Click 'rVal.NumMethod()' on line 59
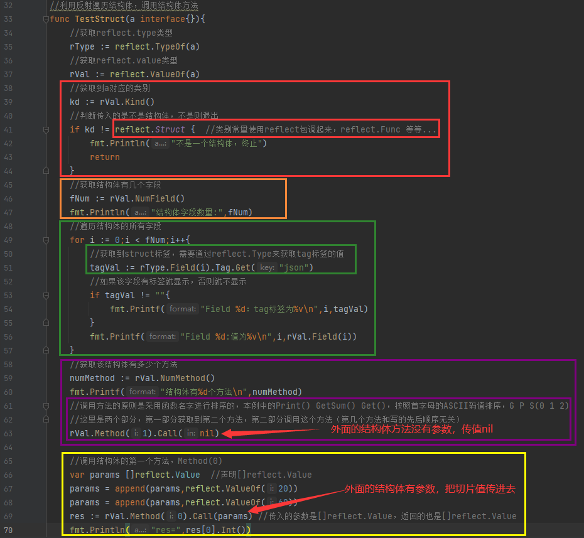Screen dimensions: 584x538 click(x=175, y=379)
